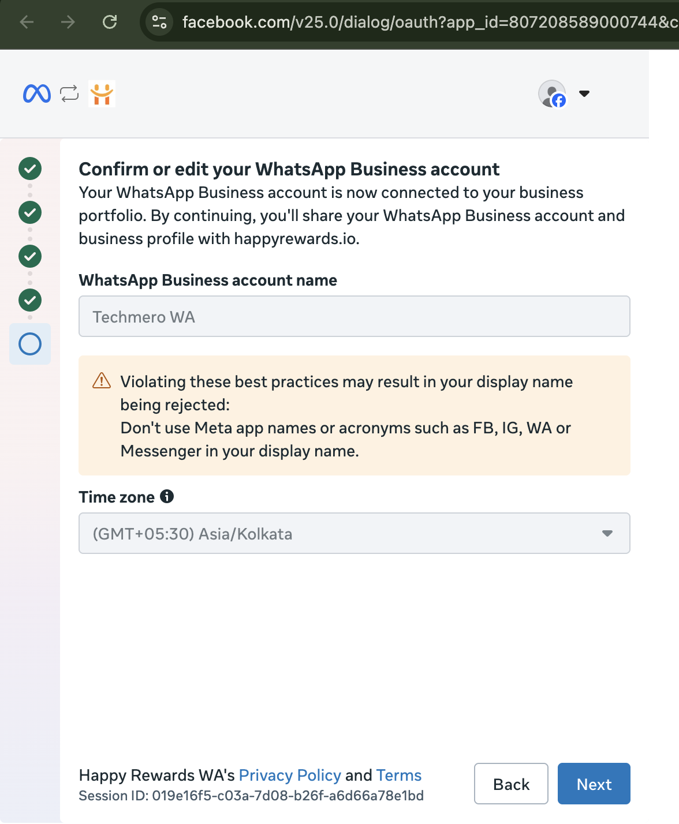Screen dimensions: 679x824
Task: Click the Back button
Action: click(x=511, y=784)
